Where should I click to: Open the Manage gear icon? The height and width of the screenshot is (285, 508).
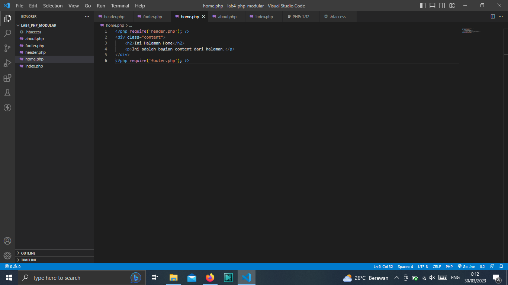tap(7, 256)
